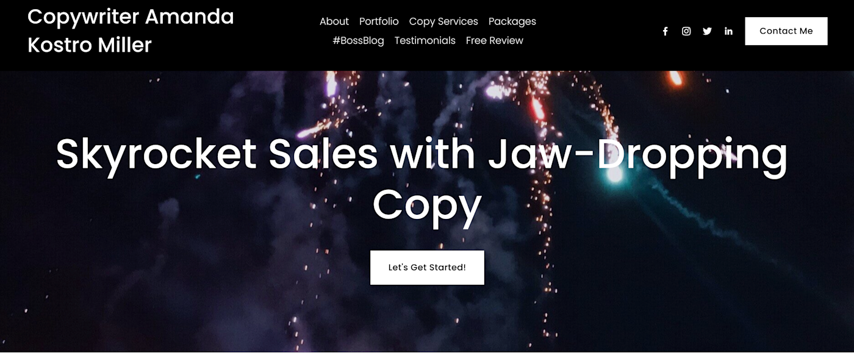Go to the About page

click(x=334, y=21)
